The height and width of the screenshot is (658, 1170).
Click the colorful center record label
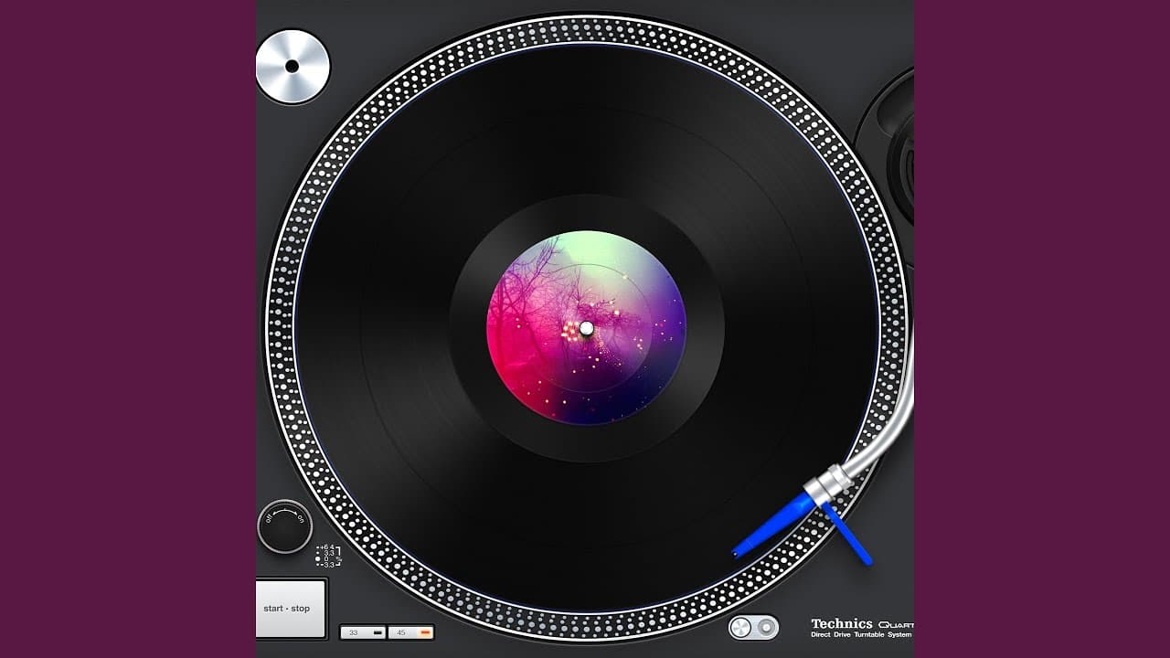tap(586, 328)
